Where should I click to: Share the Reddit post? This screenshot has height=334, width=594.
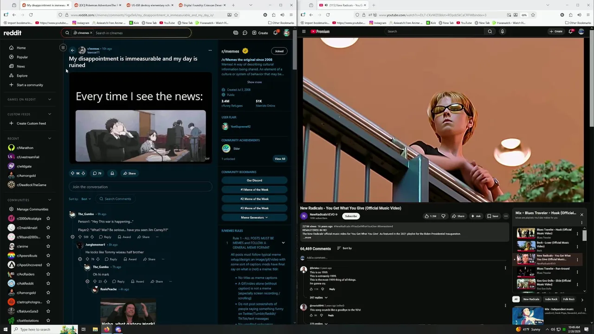(129, 173)
